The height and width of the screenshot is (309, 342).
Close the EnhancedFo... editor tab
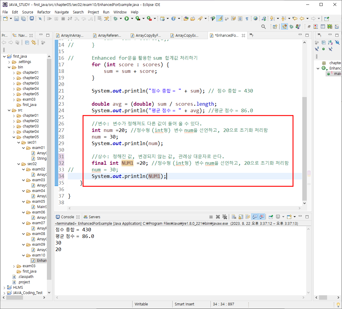[243, 35]
